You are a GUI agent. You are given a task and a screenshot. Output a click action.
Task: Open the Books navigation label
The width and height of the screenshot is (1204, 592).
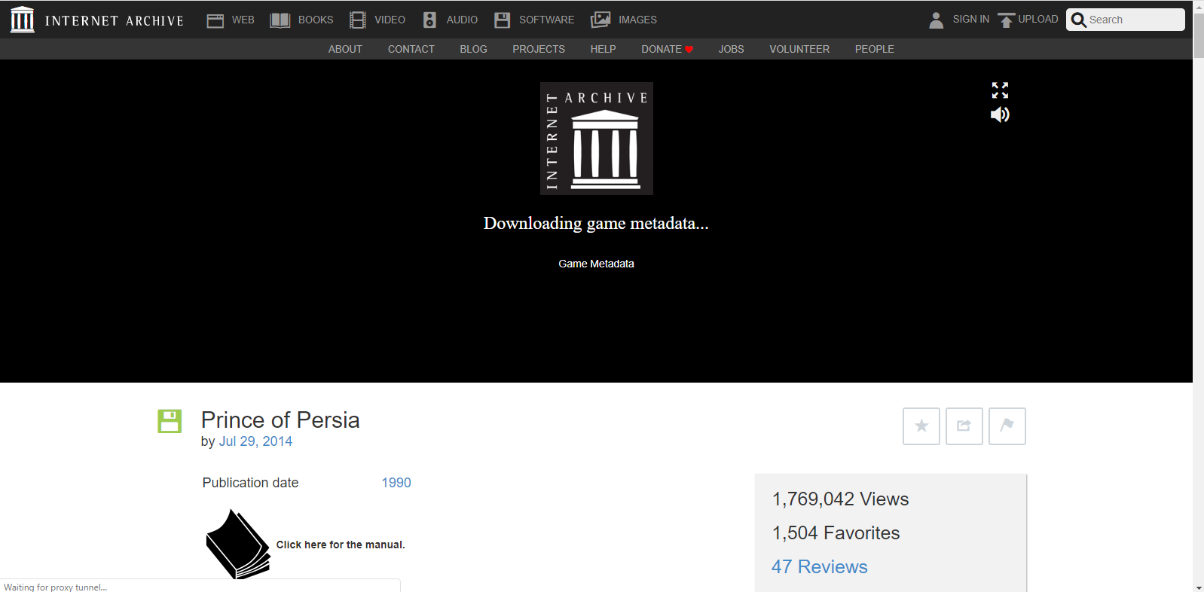[316, 20]
